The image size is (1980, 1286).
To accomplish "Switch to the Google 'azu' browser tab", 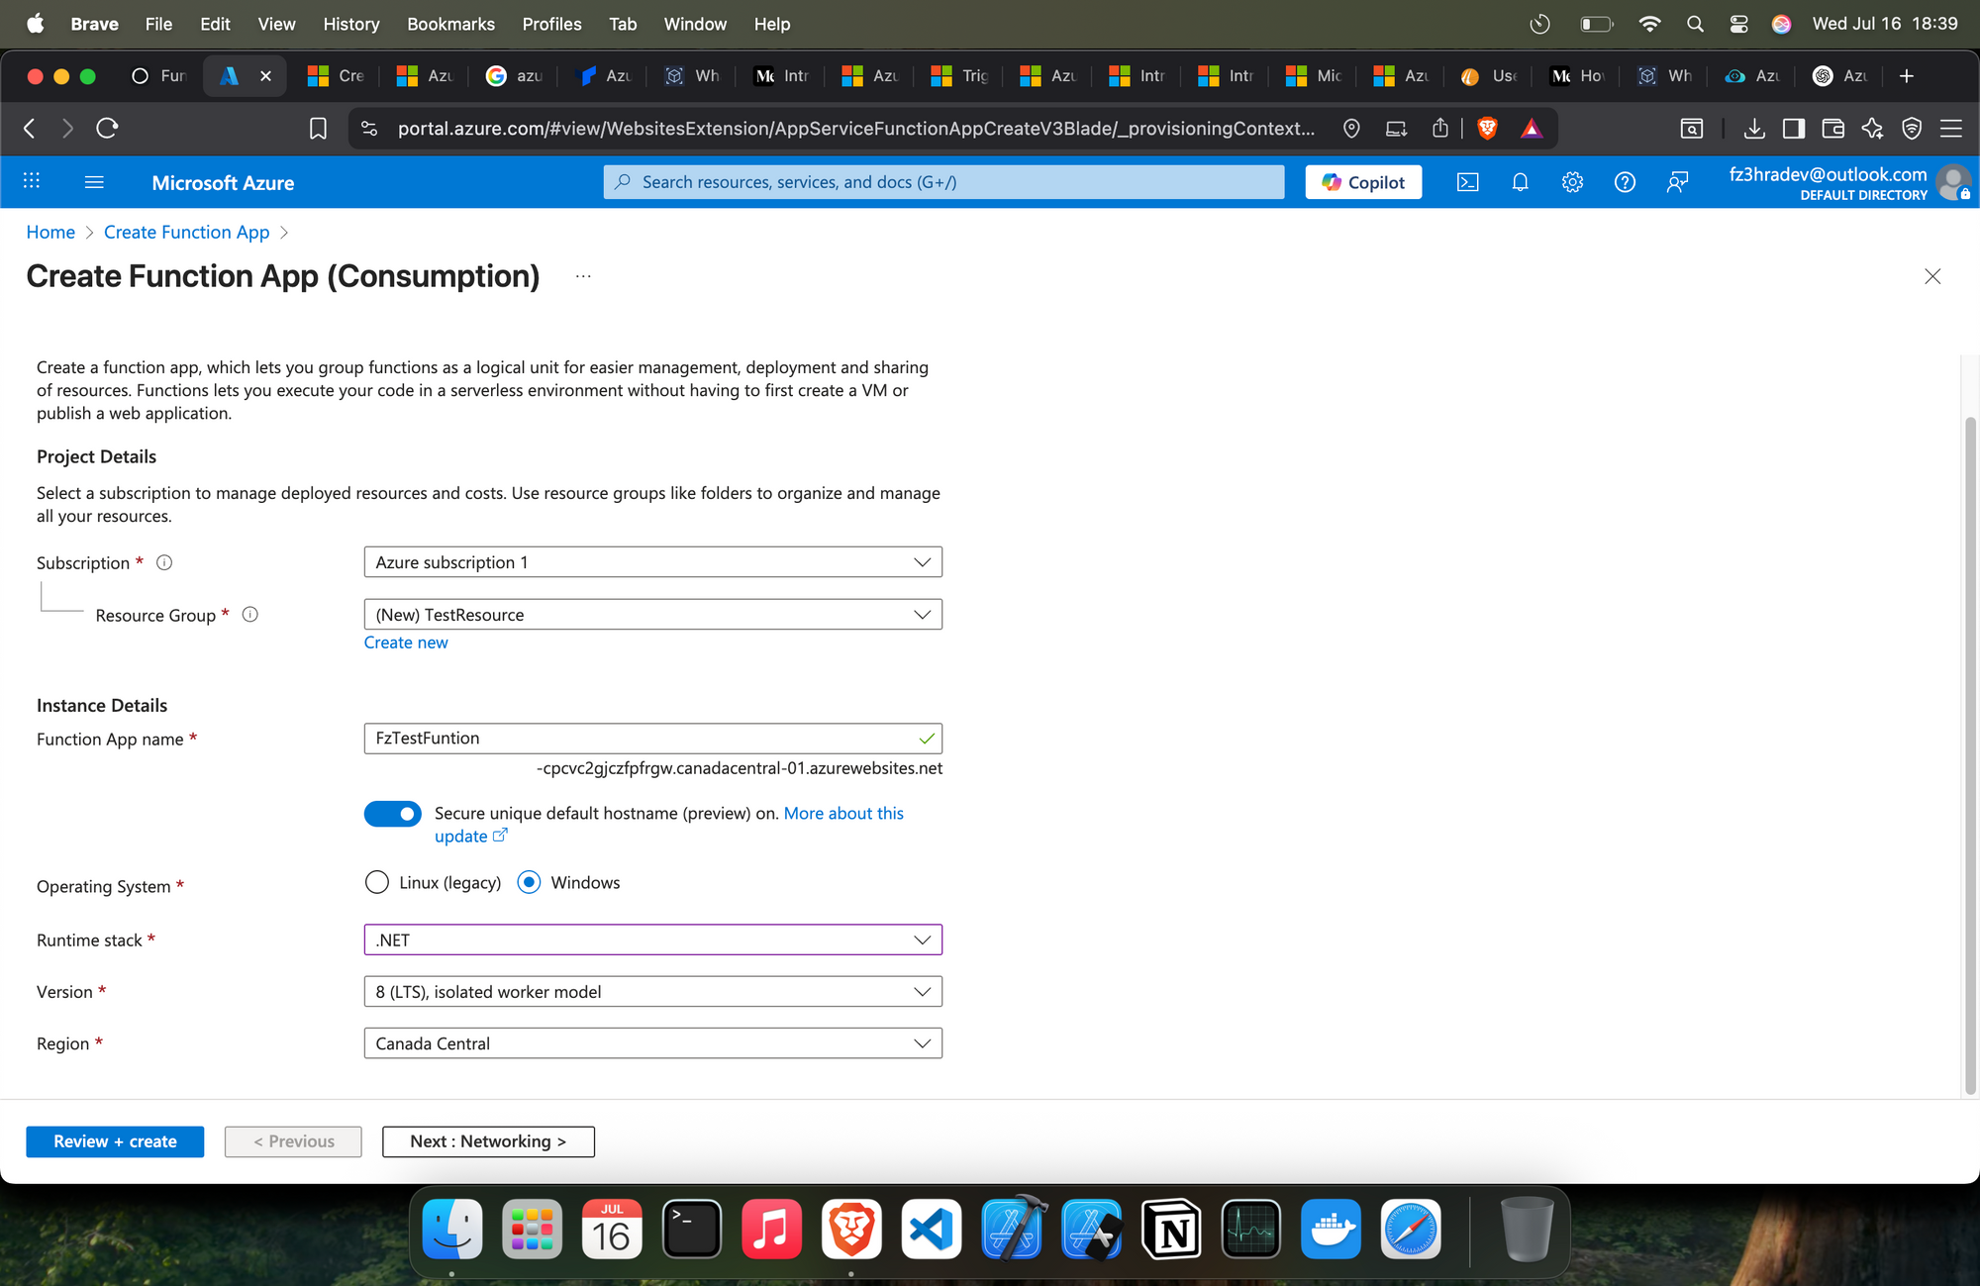I will tap(515, 76).
